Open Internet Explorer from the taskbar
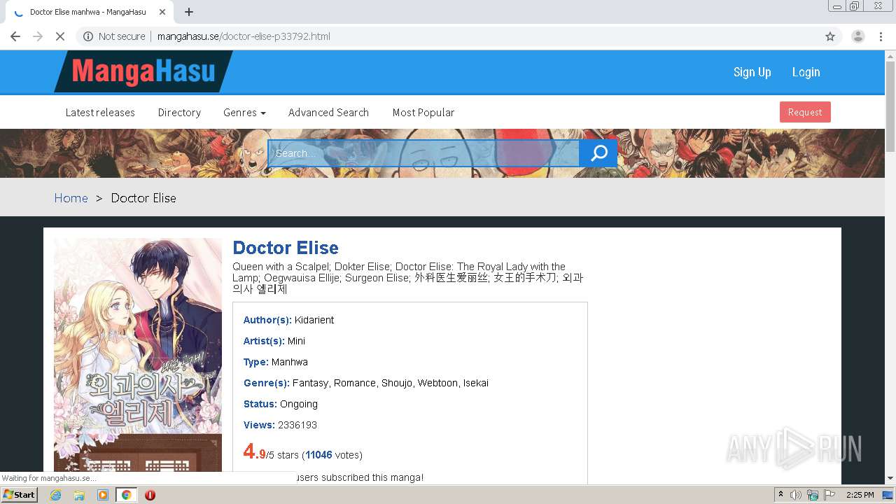 [55, 495]
